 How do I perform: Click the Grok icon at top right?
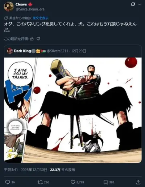coord(133,4)
